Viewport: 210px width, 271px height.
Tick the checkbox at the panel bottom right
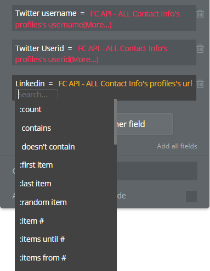(191, 196)
